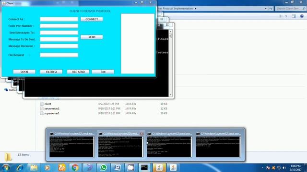
Task: Open File Explorer from the taskbar
Action: (x=34, y=168)
